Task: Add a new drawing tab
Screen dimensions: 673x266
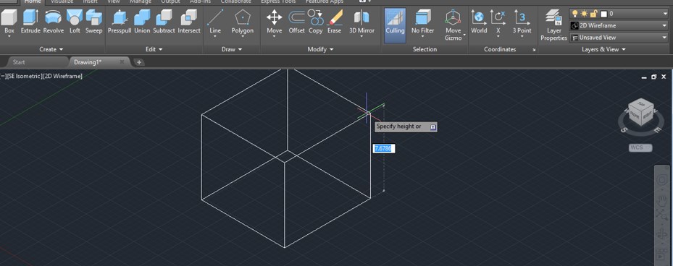Action: coord(139,62)
